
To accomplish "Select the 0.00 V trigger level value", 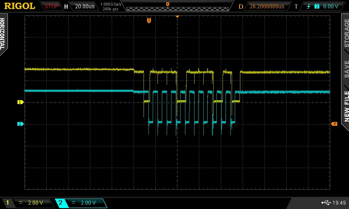I will 331,7.
